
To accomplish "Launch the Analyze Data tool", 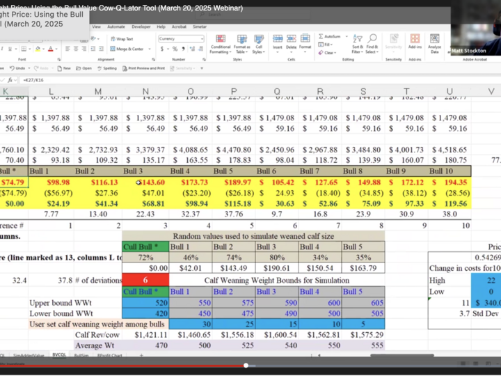I will [434, 44].
